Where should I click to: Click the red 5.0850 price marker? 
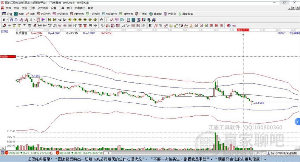point(8,57)
